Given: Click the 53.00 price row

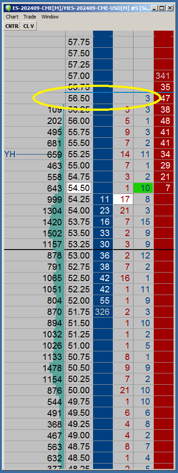Looking at the screenshot, I should click(89, 256).
